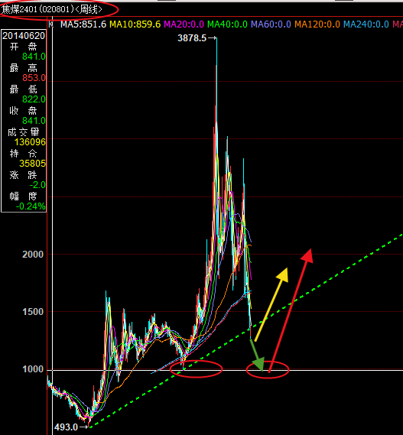Screen dimensions: 403x435
Task: Click the volume value 136096
Action: [30, 142]
